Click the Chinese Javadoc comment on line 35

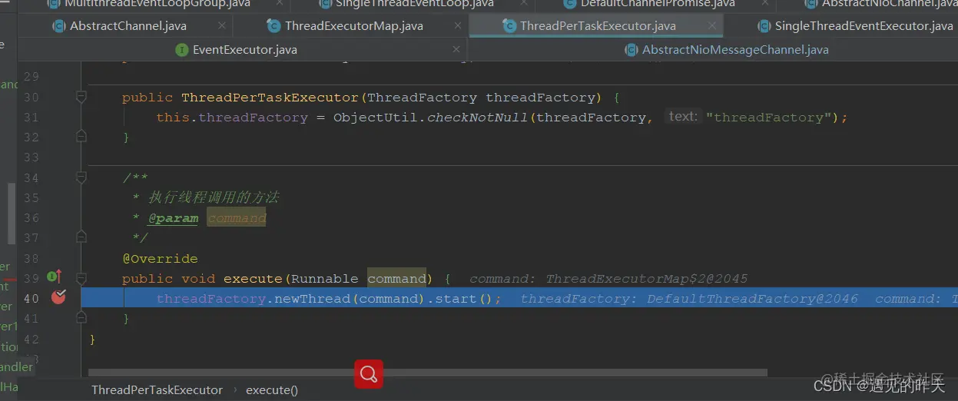coord(213,197)
